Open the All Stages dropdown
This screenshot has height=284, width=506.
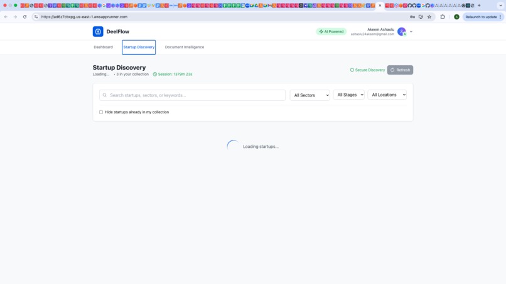[348, 95]
